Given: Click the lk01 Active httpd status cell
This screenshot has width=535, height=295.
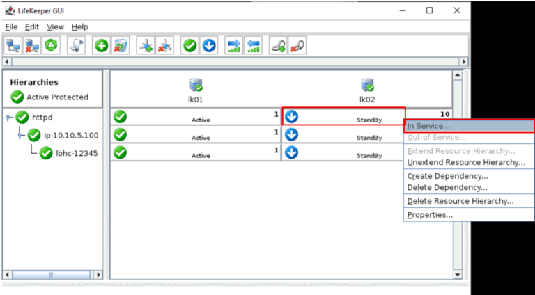Looking at the screenshot, I should click(196, 117).
